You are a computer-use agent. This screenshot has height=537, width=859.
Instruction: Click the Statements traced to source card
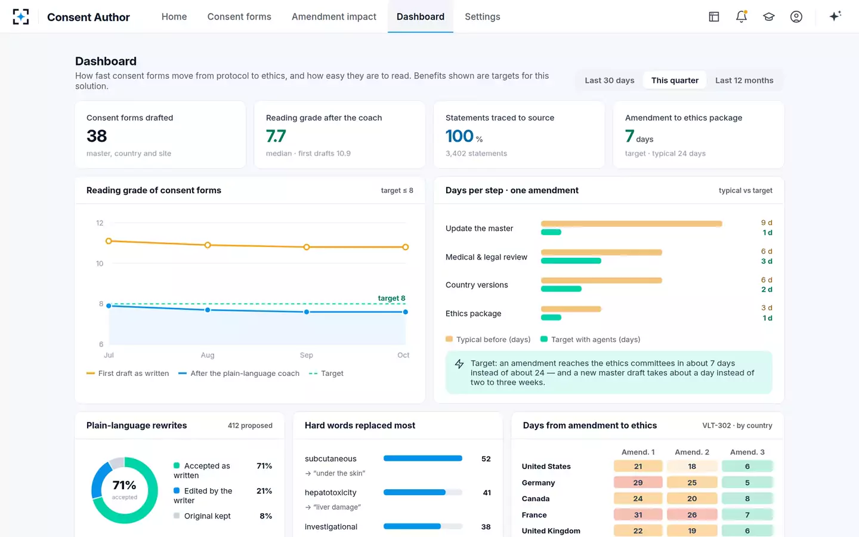click(x=520, y=135)
